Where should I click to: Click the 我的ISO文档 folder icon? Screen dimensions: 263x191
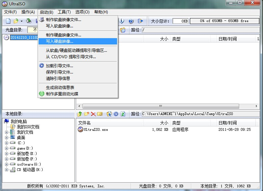pos(13,127)
